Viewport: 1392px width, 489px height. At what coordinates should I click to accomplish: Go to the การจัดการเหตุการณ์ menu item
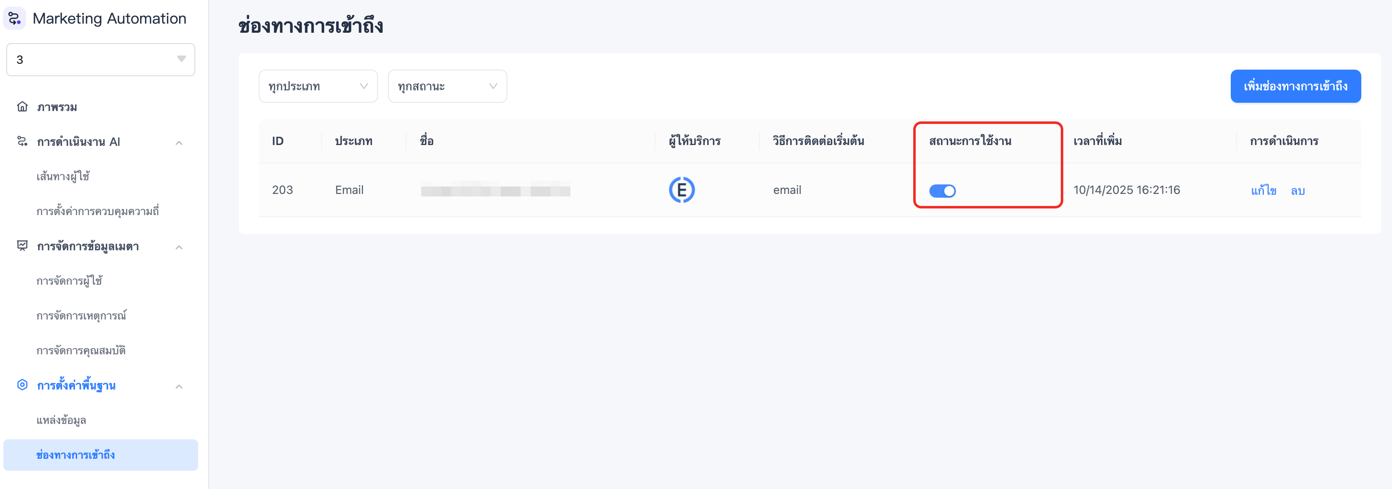click(81, 315)
